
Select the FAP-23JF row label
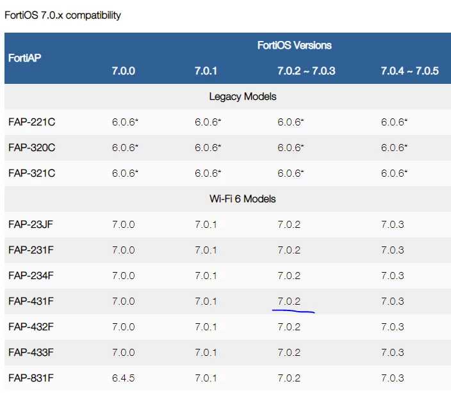(x=31, y=225)
